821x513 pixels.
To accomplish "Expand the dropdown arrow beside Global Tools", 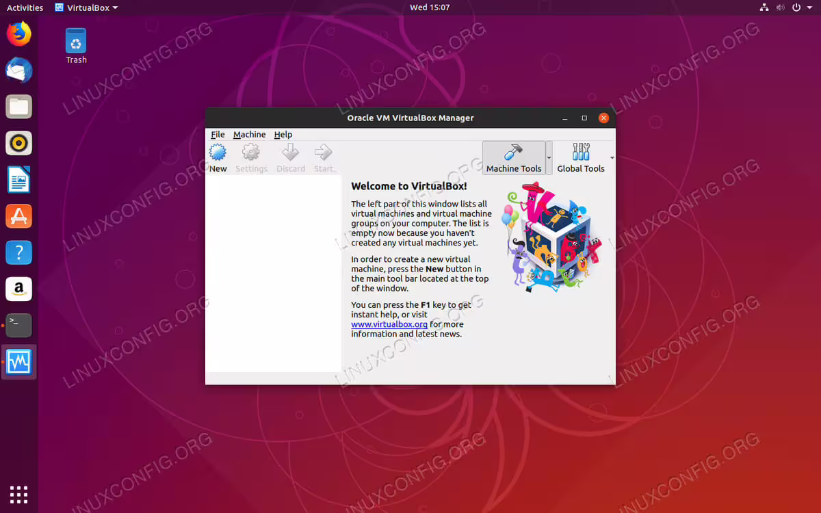I will pos(612,158).
